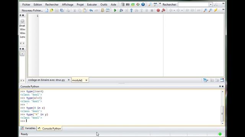245x137 pixels.
Task: Click the Step Into blue arrow icon
Action: 131,10
